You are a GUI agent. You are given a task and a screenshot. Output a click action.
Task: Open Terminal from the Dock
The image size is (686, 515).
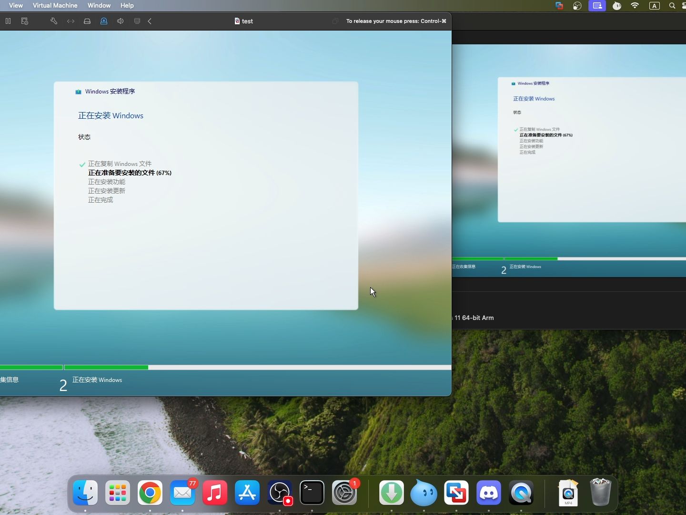coord(312,493)
